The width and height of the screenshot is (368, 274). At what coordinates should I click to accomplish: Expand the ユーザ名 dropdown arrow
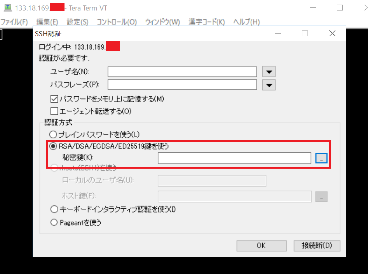pyautogui.click(x=269, y=72)
